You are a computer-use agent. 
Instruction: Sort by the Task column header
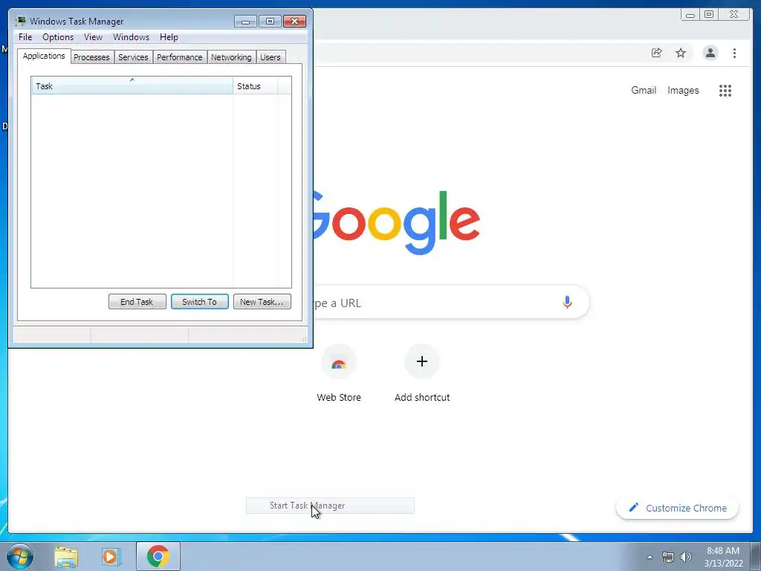132,86
